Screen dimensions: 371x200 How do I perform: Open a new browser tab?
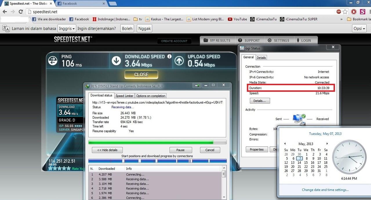click(112, 3)
